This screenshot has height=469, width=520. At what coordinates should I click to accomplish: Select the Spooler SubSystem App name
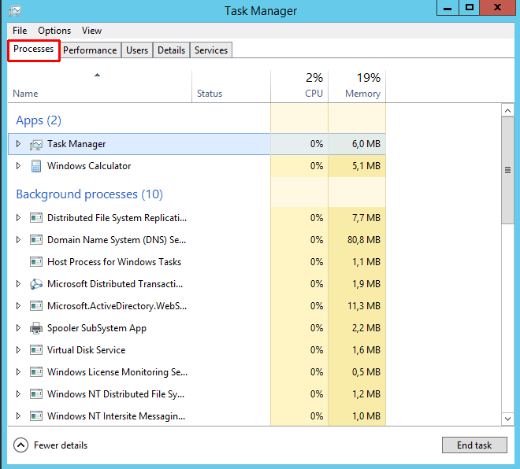point(97,328)
